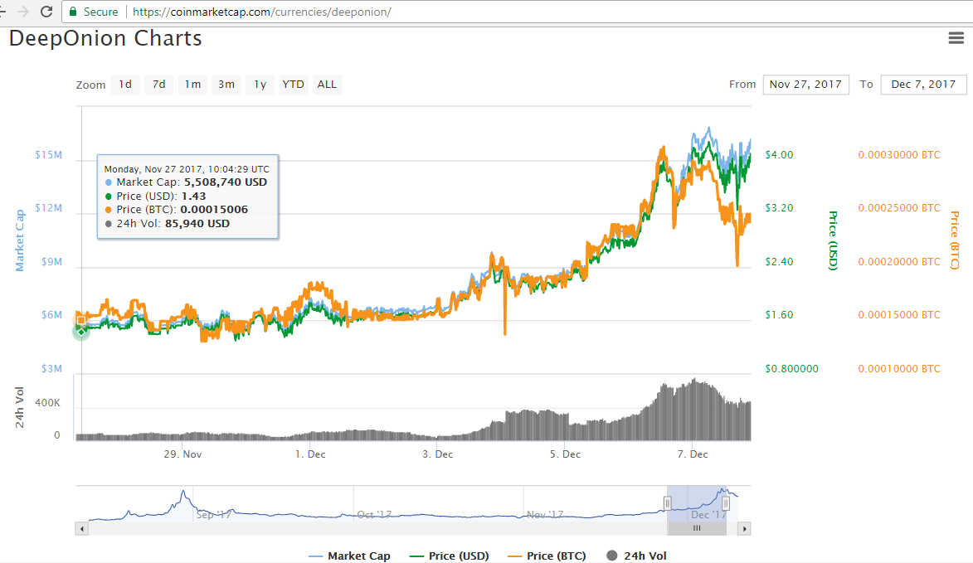The height and width of the screenshot is (563, 973).
Task: Click the address bar URL
Action: [261, 12]
